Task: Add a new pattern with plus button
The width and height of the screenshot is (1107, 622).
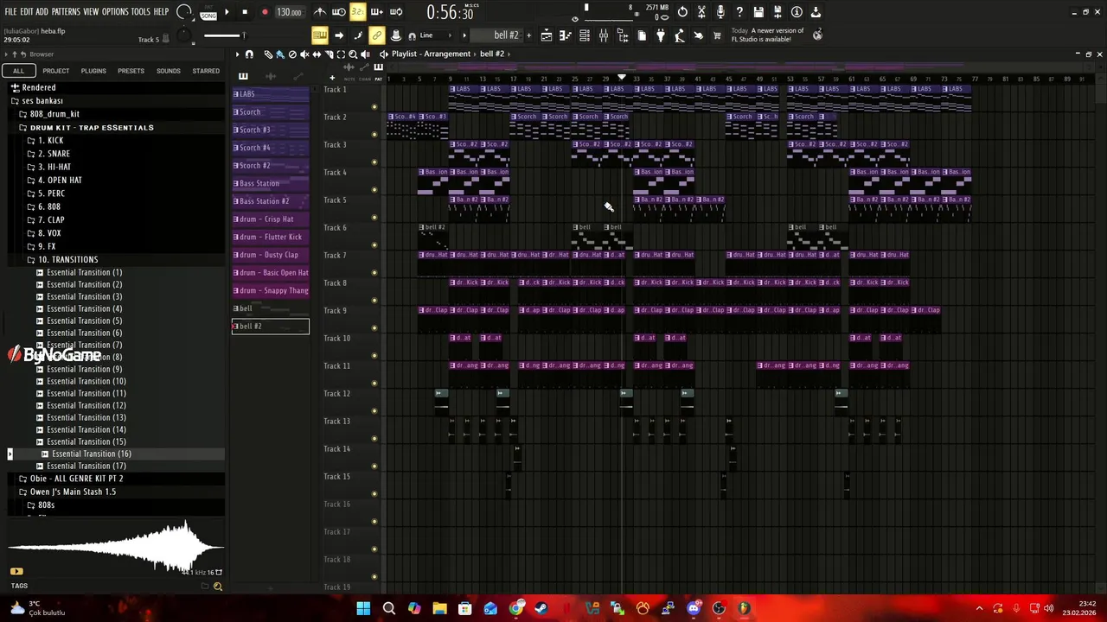Action: tap(528, 35)
